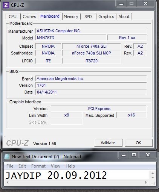159x192 pixels.
Task: Click the LPCIO vendor ITE field
Action: (48, 61)
